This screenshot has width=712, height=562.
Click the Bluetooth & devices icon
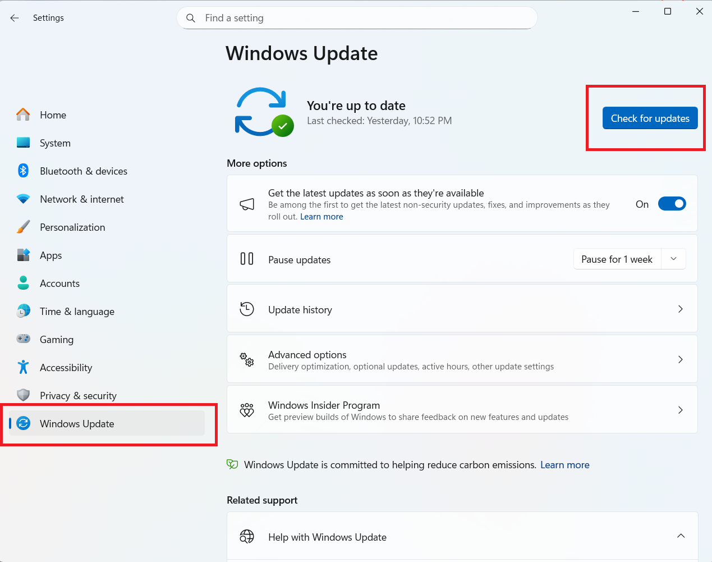pyautogui.click(x=23, y=171)
